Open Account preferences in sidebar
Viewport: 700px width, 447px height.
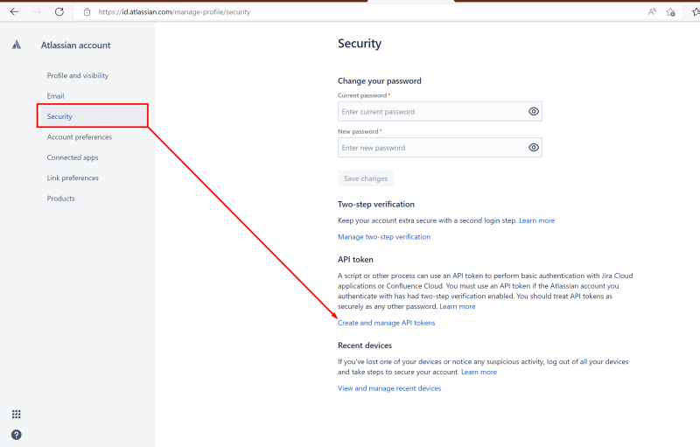[x=80, y=137]
